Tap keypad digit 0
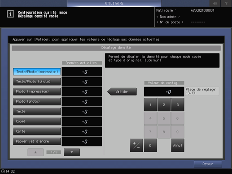Viewport: 232px width, 174px height. 150,145
